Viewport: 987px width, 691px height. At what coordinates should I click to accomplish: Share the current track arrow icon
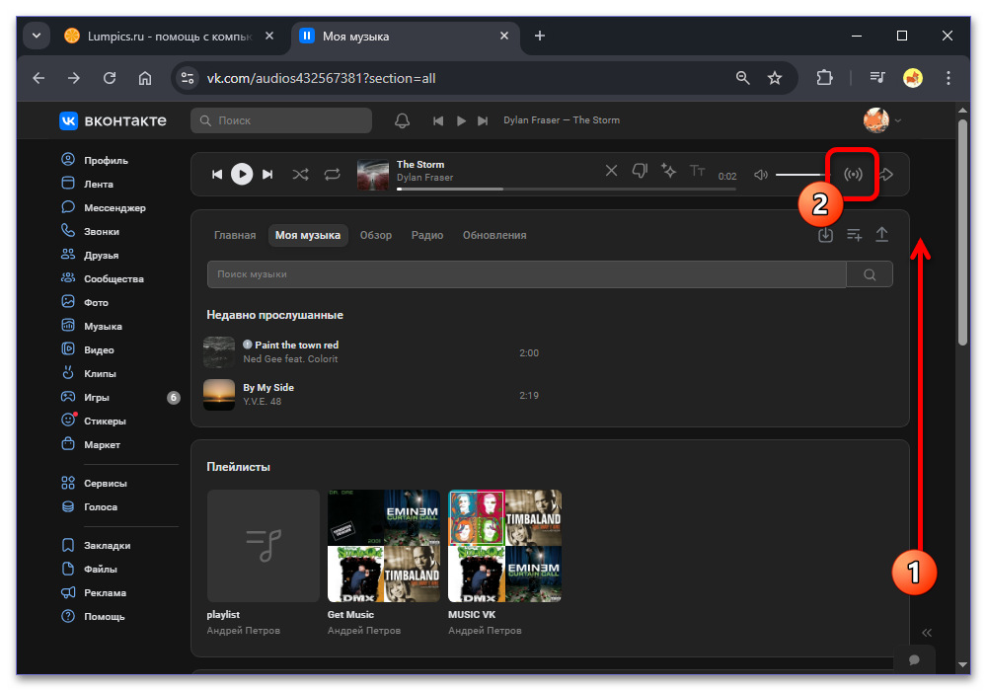pos(886,175)
